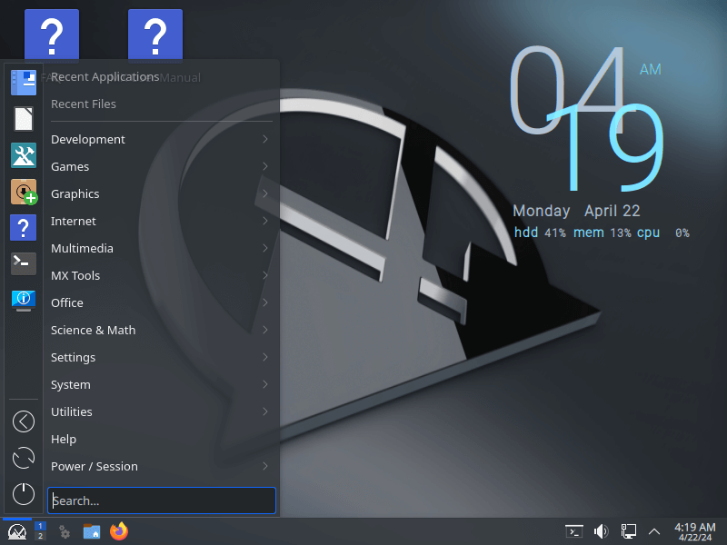The width and height of the screenshot is (727, 545).
Task: Select Recent Files in the menu
Action: (84, 104)
